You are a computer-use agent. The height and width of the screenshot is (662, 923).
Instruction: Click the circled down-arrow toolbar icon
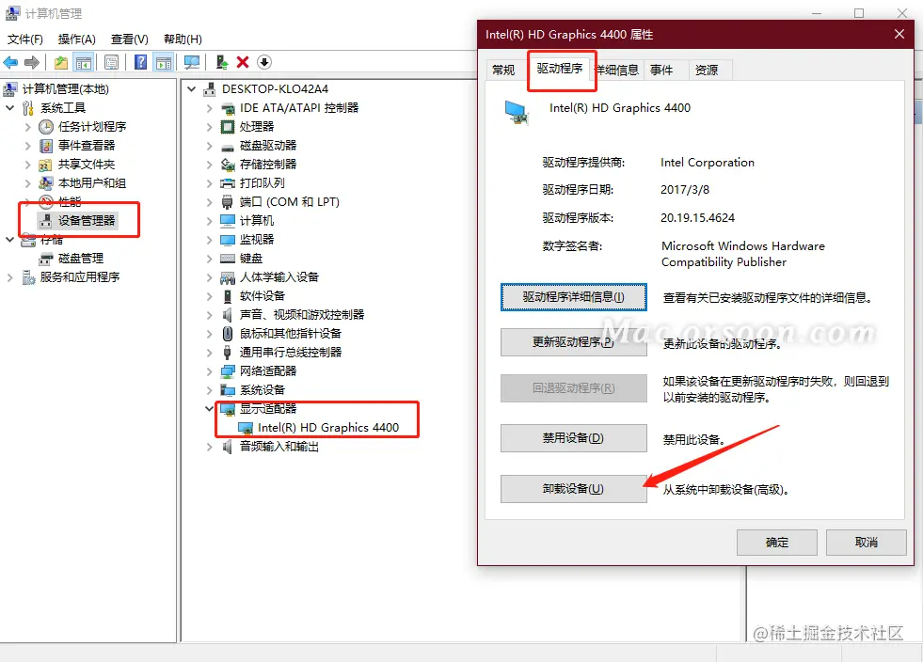(264, 62)
